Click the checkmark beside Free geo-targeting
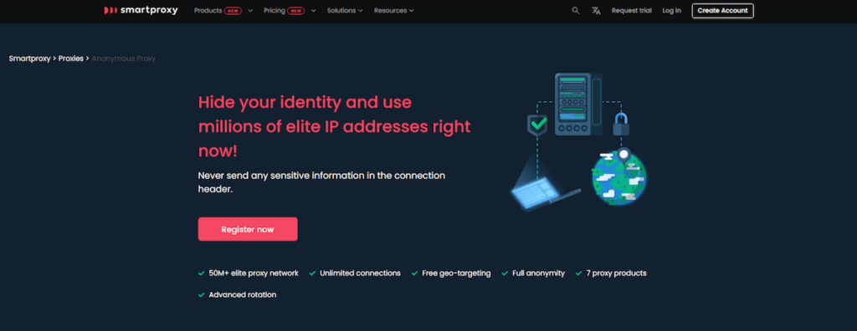 coord(415,273)
